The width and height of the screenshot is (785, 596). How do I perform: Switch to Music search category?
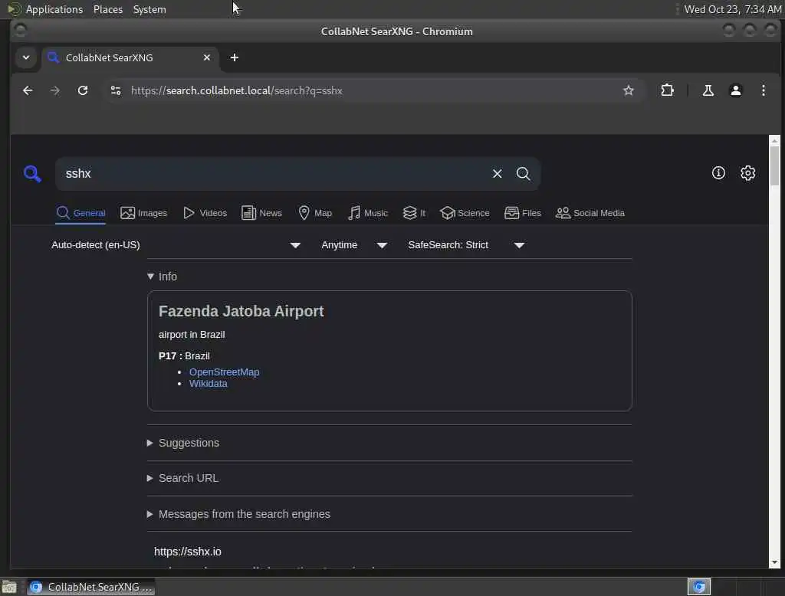[368, 213]
